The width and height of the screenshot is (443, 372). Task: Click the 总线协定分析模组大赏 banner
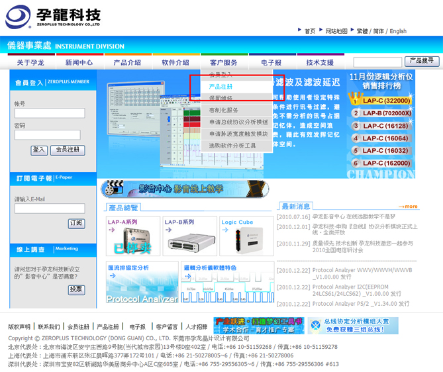[353, 326]
